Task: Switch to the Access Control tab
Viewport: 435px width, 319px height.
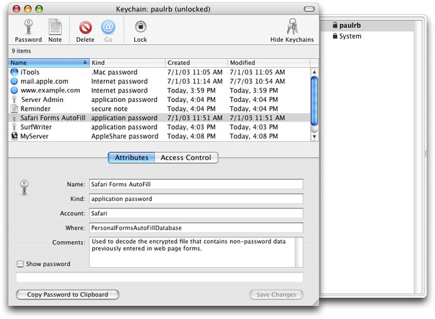Action: [186, 158]
